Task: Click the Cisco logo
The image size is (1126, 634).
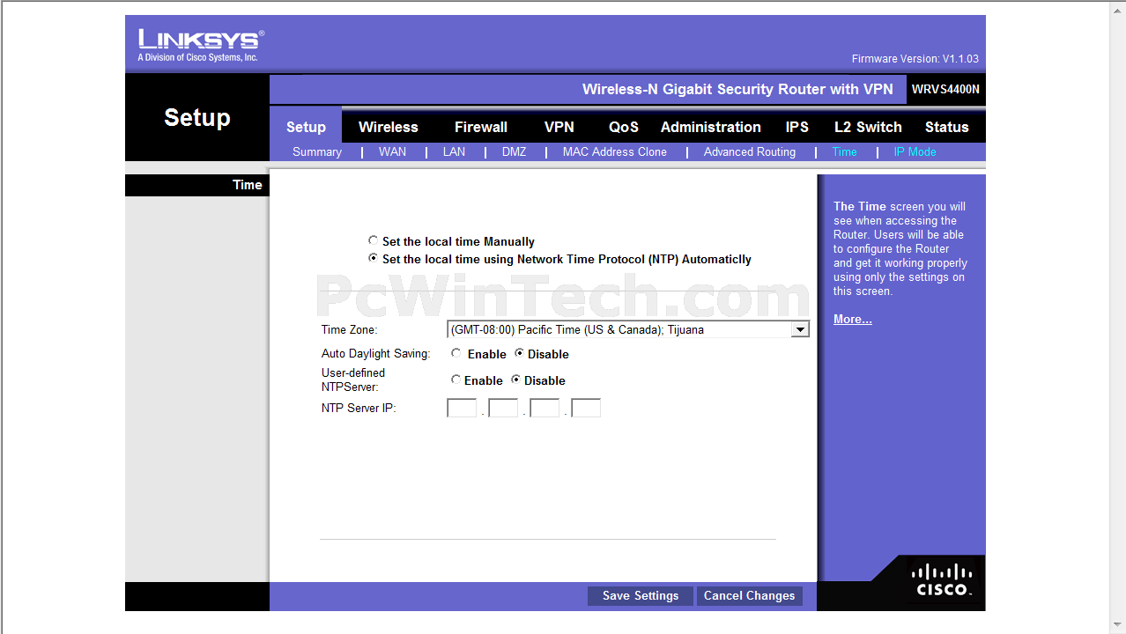Action: (x=942, y=579)
